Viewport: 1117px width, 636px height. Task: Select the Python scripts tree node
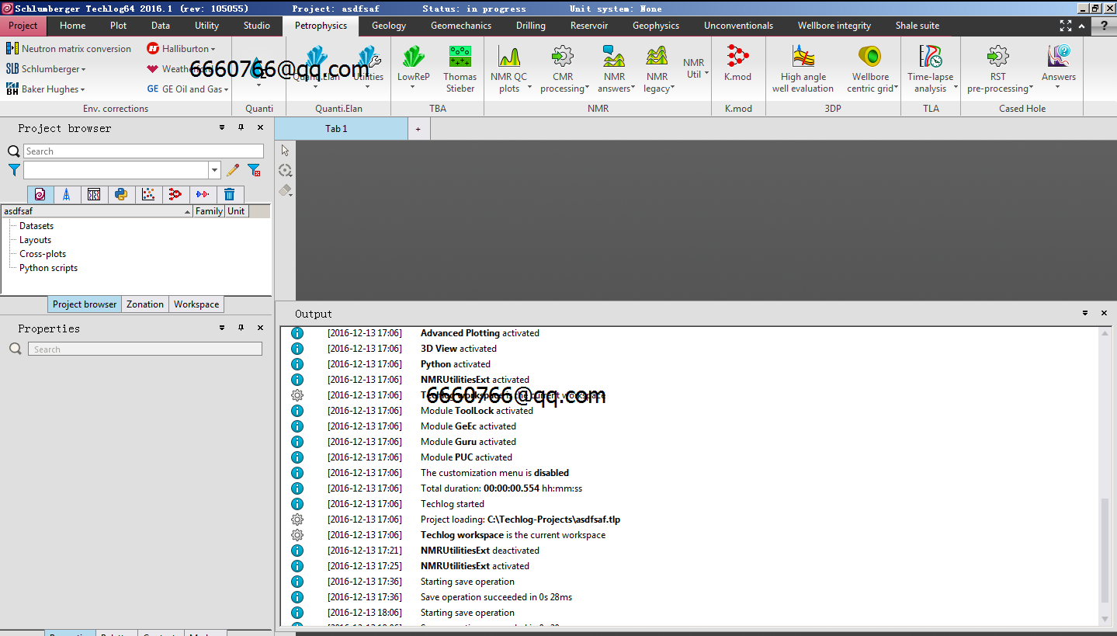coord(48,268)
